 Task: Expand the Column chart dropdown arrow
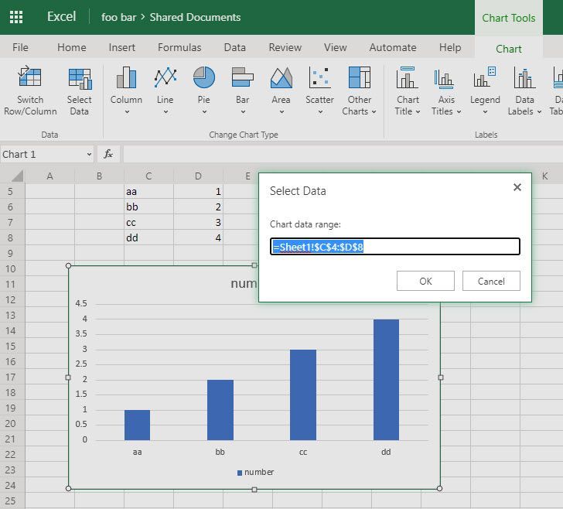coord(127,112)
